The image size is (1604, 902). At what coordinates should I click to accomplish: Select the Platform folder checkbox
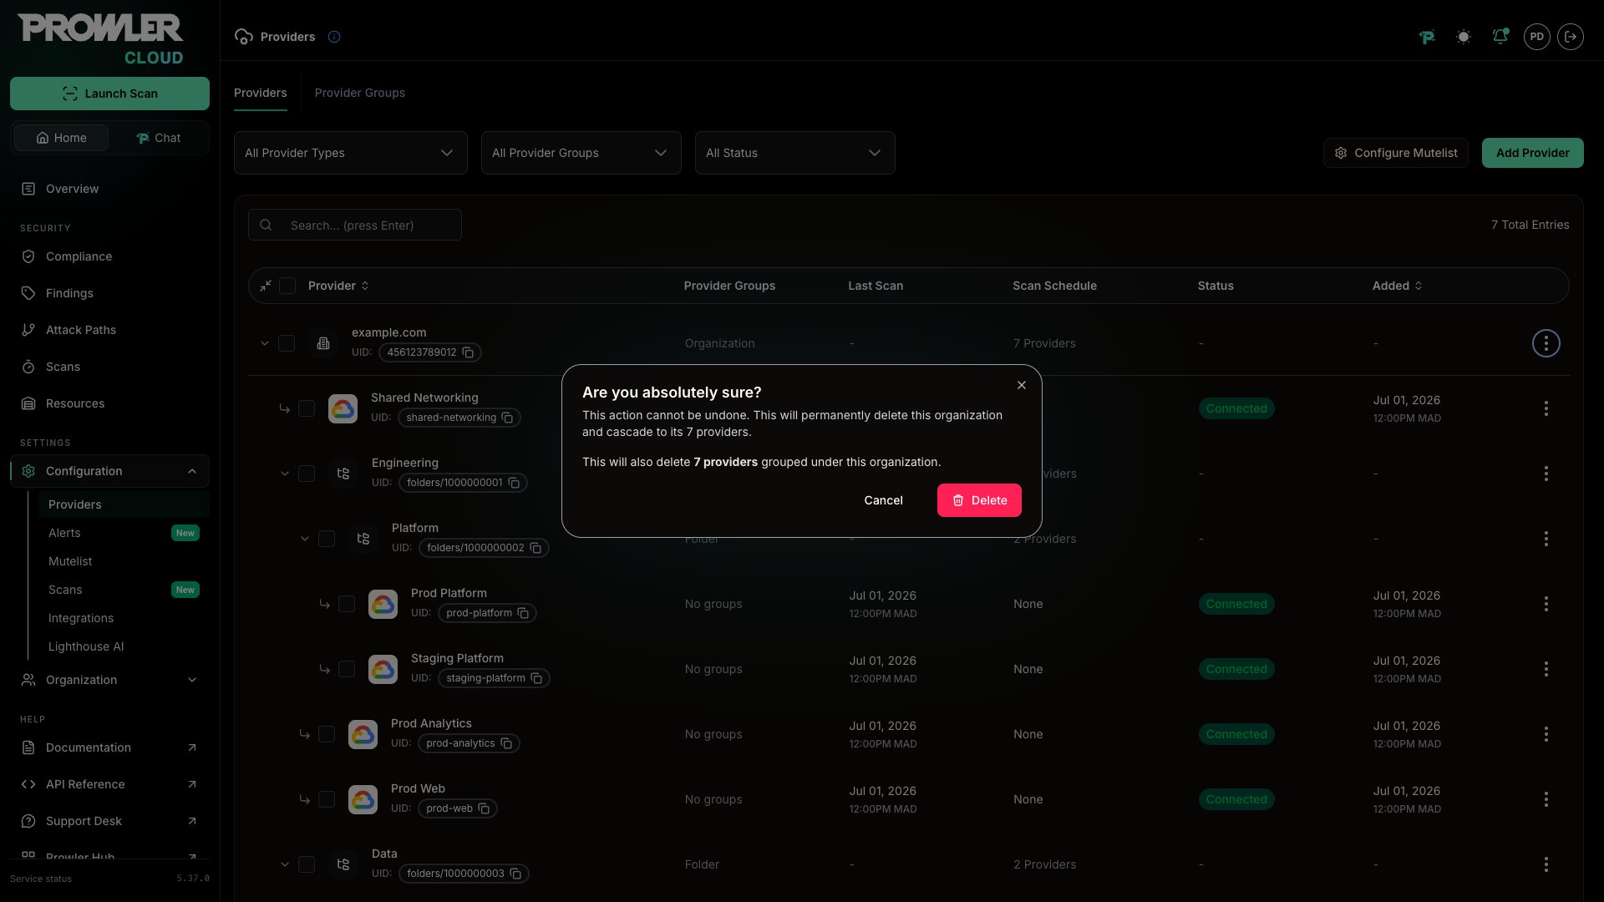[x=327, y=539]
